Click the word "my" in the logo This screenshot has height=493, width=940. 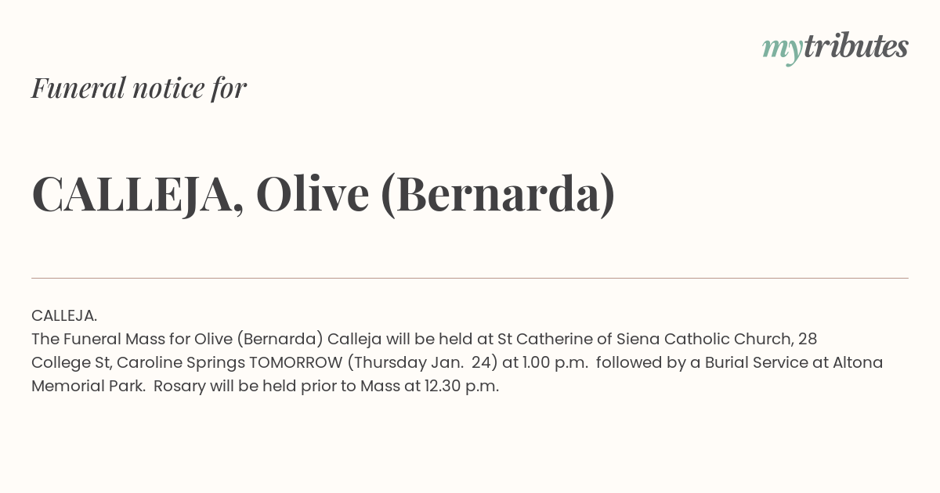click(782, 50)
